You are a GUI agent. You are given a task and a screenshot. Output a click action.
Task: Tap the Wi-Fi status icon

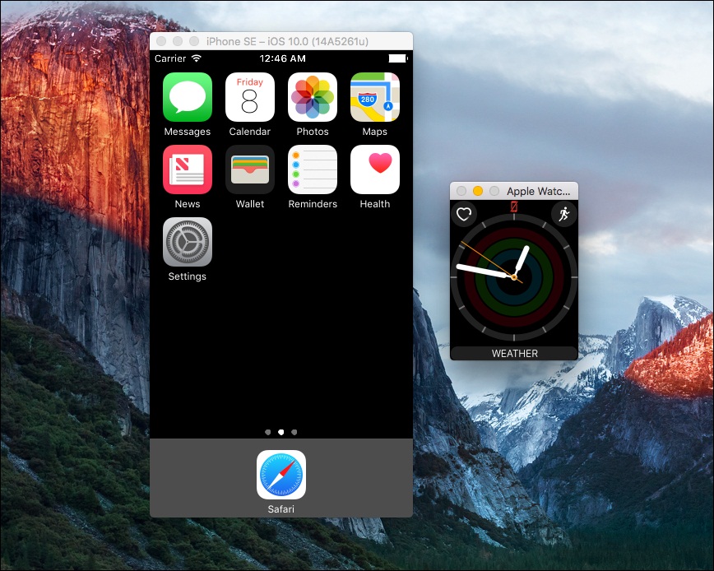(197, 58)
